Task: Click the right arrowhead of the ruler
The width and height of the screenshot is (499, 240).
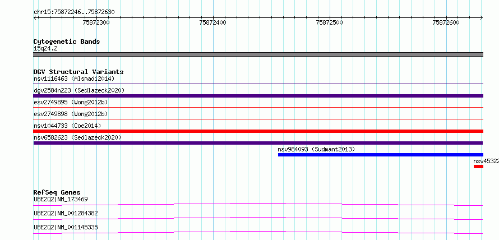Action: click(x=482, y=18)
